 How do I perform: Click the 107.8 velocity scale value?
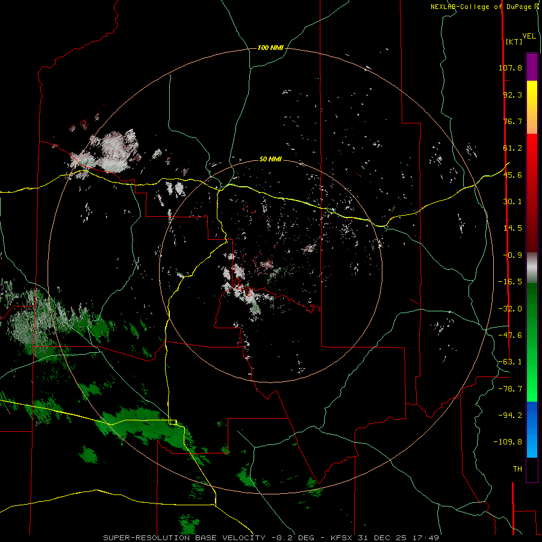(x=510, y=67)
